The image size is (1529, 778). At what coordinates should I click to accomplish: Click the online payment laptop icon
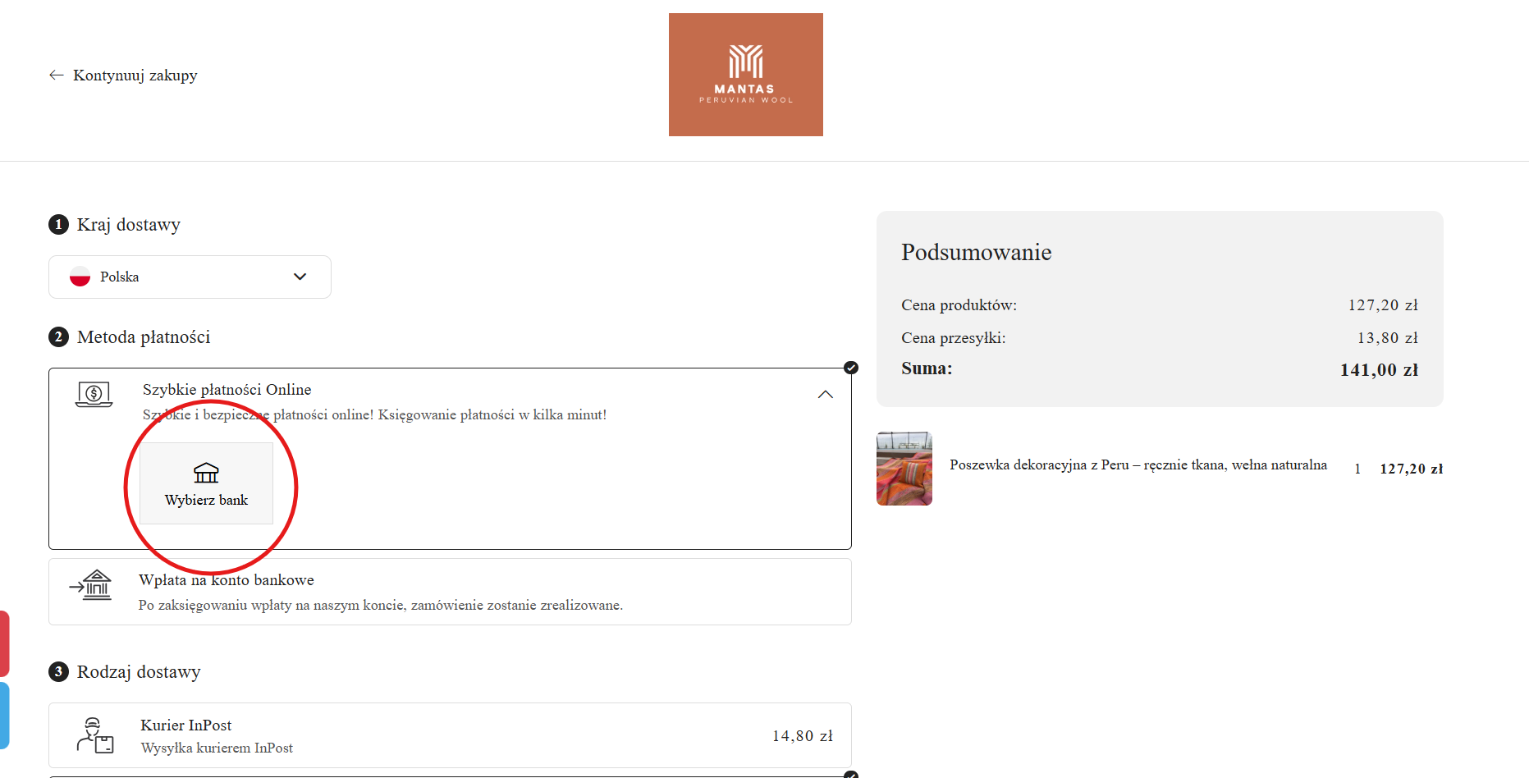[94, 395]
